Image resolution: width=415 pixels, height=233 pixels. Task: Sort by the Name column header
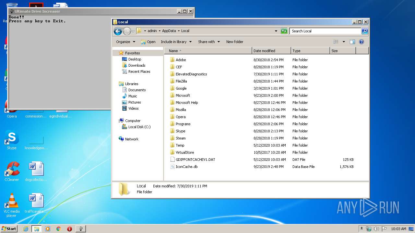(x=208, y=51)
